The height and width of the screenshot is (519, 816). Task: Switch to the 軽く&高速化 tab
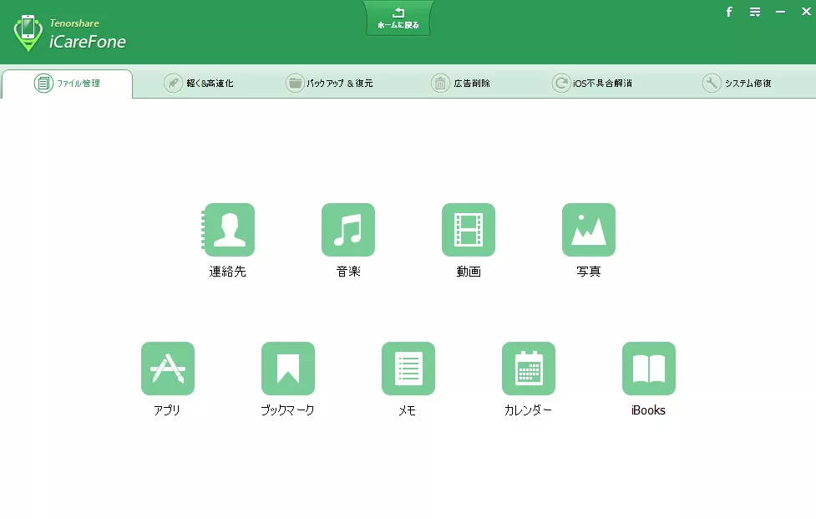click(x=199, y=84)
